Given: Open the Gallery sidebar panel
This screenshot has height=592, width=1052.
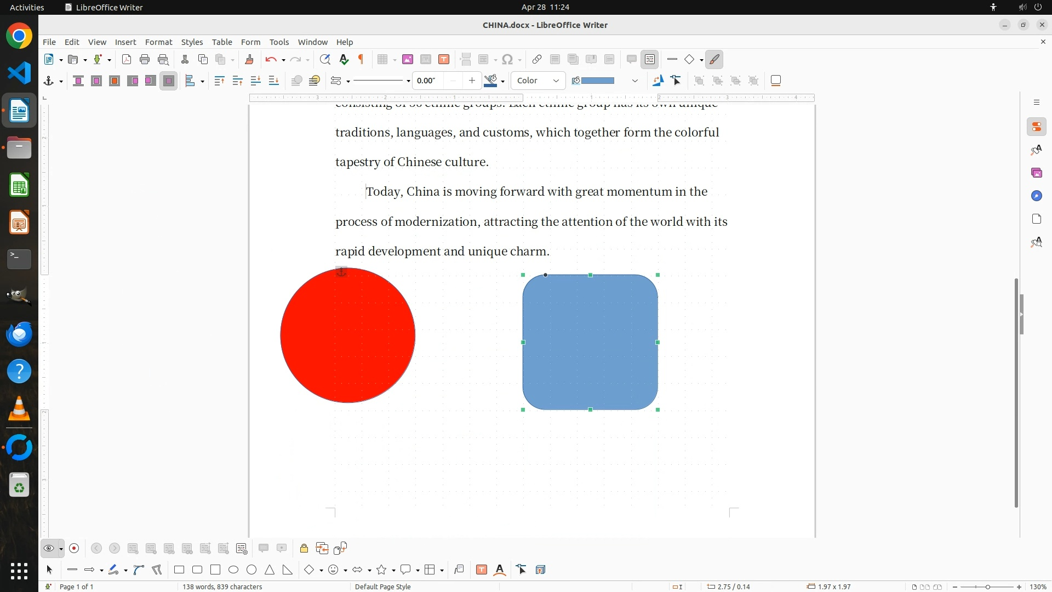Looking at the screenshot, I should 1036,173.
